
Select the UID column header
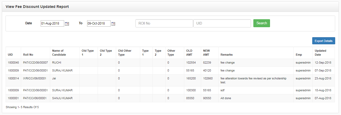click(x=10, y=55)
